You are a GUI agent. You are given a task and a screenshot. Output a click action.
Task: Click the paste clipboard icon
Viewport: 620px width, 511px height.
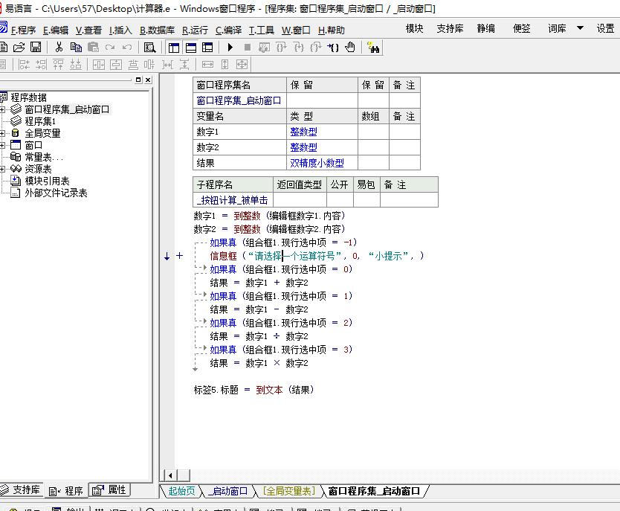pos(93,48)
